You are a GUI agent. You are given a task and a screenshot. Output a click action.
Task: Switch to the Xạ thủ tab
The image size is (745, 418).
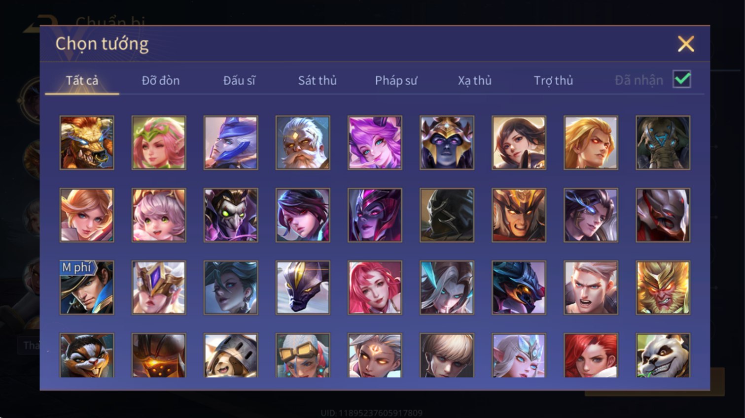[474, 80]
